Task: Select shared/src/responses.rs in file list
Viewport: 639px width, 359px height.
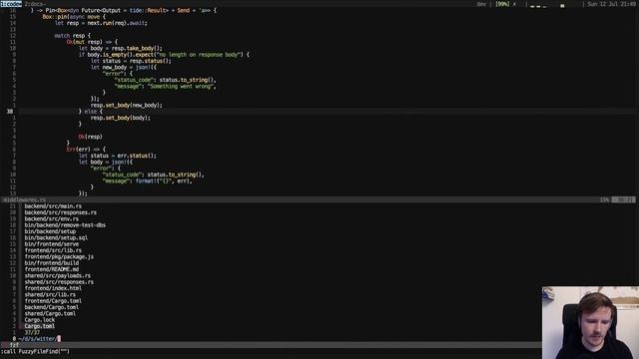Action: [59, 282]
